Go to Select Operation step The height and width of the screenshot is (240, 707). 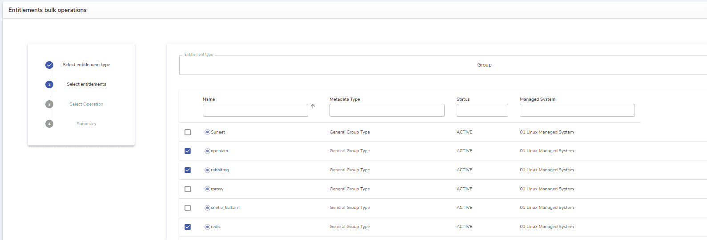coord(86,104)
